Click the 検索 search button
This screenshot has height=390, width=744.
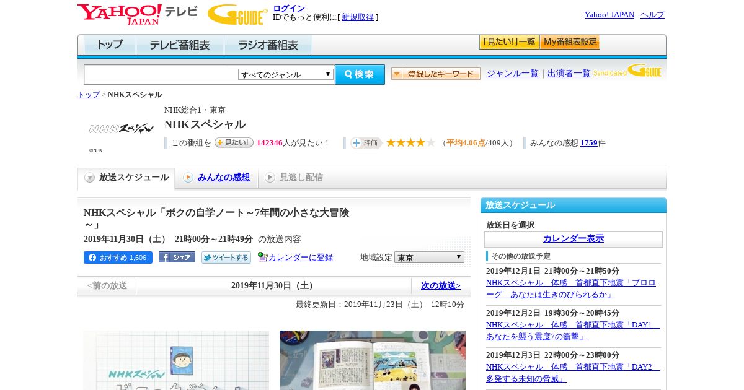pyautogui.click(x=360, y=74)
